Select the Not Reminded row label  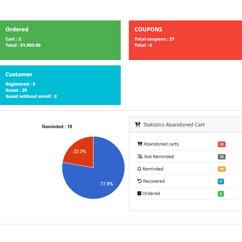[159, 156]
